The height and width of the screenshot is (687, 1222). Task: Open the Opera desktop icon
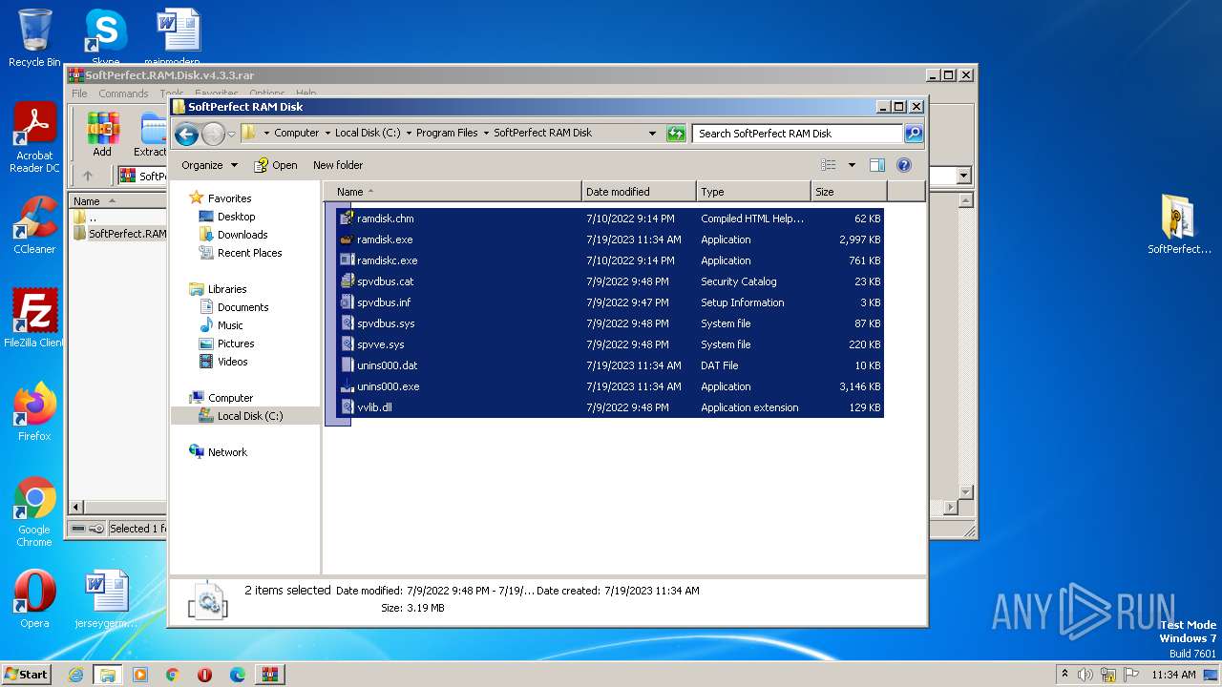[x=34, y=598]
